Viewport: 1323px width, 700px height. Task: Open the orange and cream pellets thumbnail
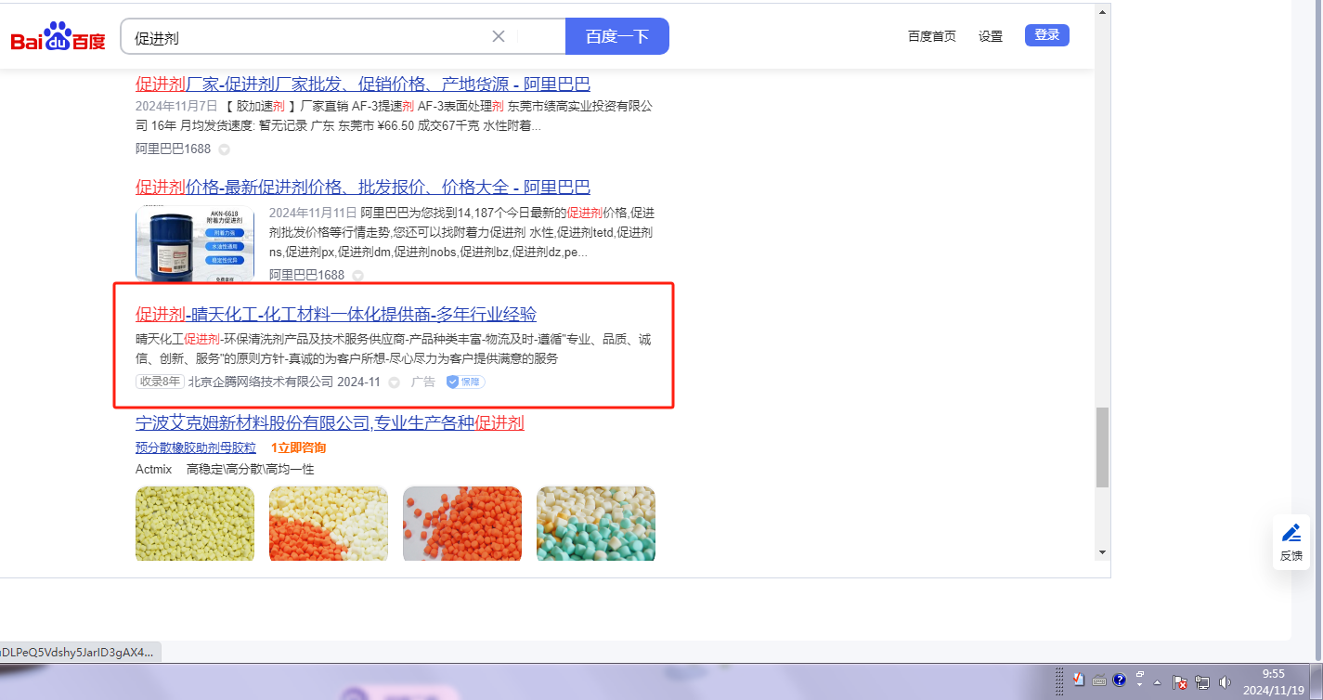(329, 524)
